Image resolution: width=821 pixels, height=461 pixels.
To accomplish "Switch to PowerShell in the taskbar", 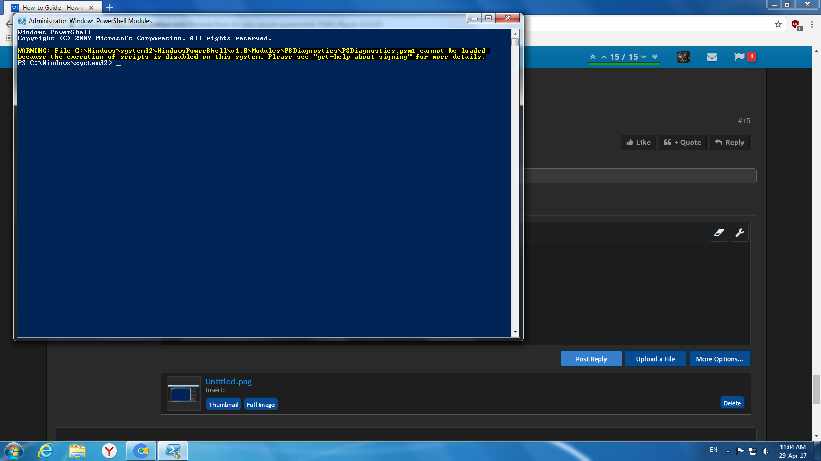I will point(173,451).
